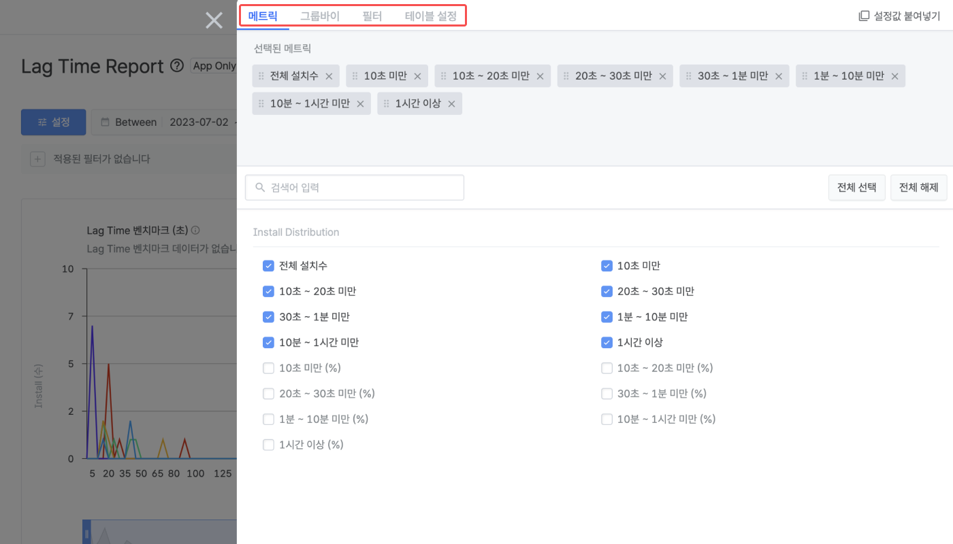Click the Install Distribution section heading
This screenshot has width=953, height=544.
[296, 232]
